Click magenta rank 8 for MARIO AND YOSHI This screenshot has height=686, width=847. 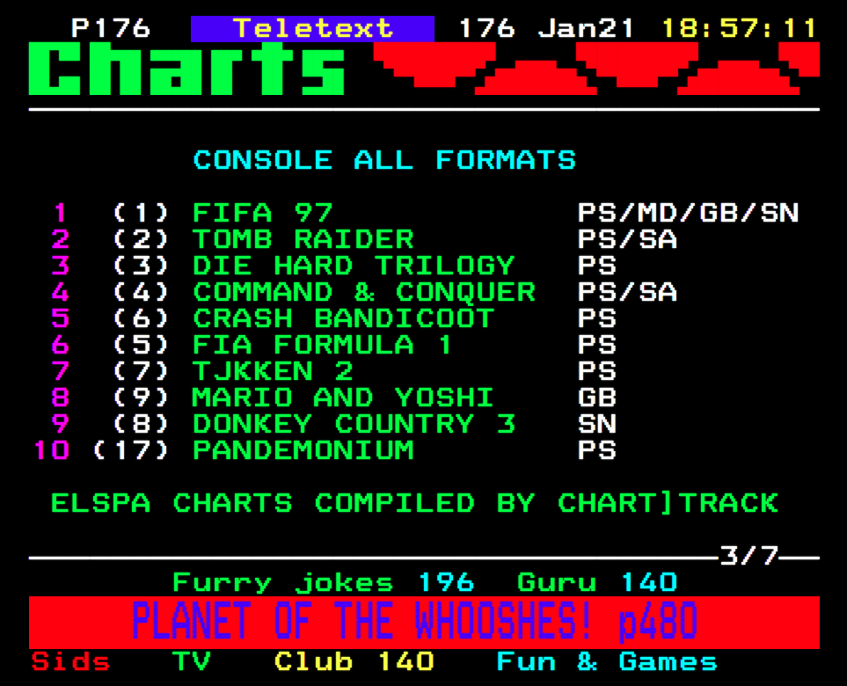click(61, 398)
